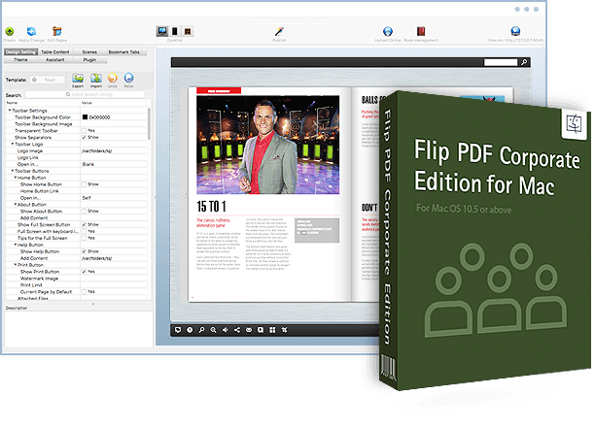This screenshot has height=429, width=595.
Task: Click the settings Search input field
Action: coord(85,94)
